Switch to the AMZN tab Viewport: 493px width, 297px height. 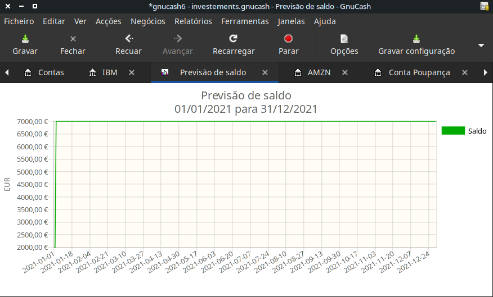coord(319,72)
